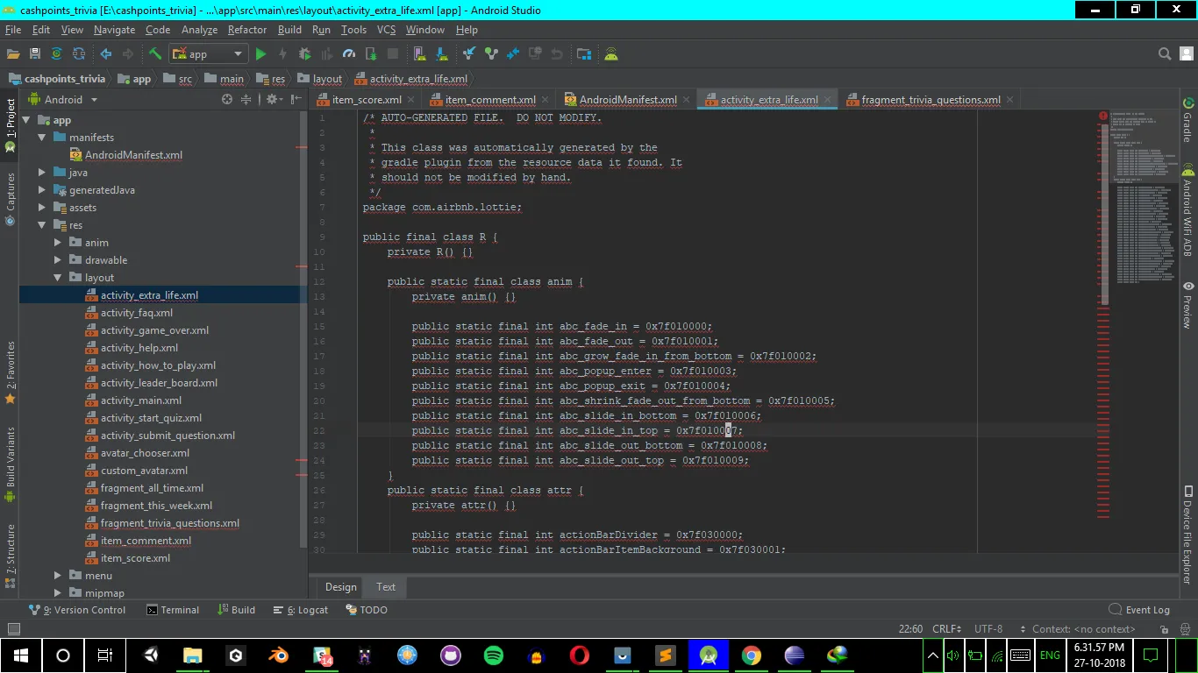Open project panel settings gear icon

(272, 100)
